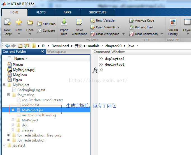
Task: Click the up one level folder icon
Action: tap(20, 46)
